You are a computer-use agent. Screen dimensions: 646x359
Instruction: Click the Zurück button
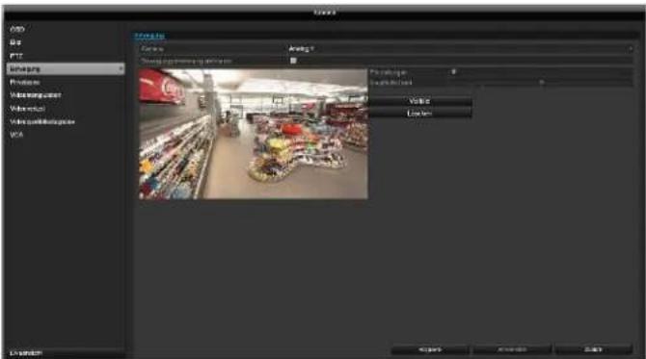[593, 349]
